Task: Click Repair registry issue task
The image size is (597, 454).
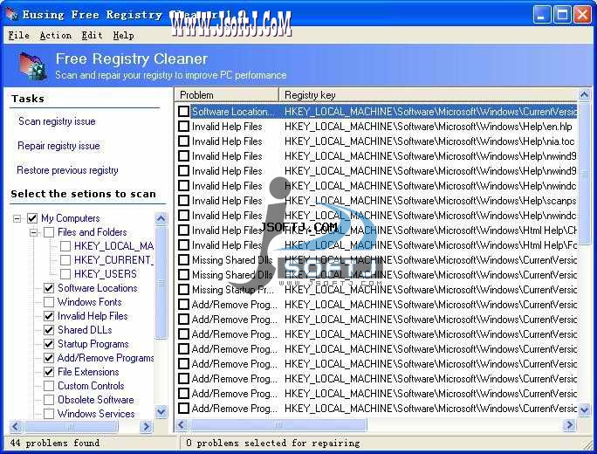Action: click(58, 146)
